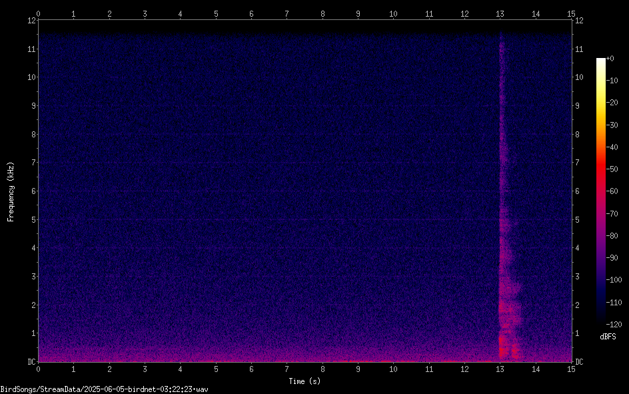
Task: Click the "2" tick on the right frequency axis
Action: [577, 305]
